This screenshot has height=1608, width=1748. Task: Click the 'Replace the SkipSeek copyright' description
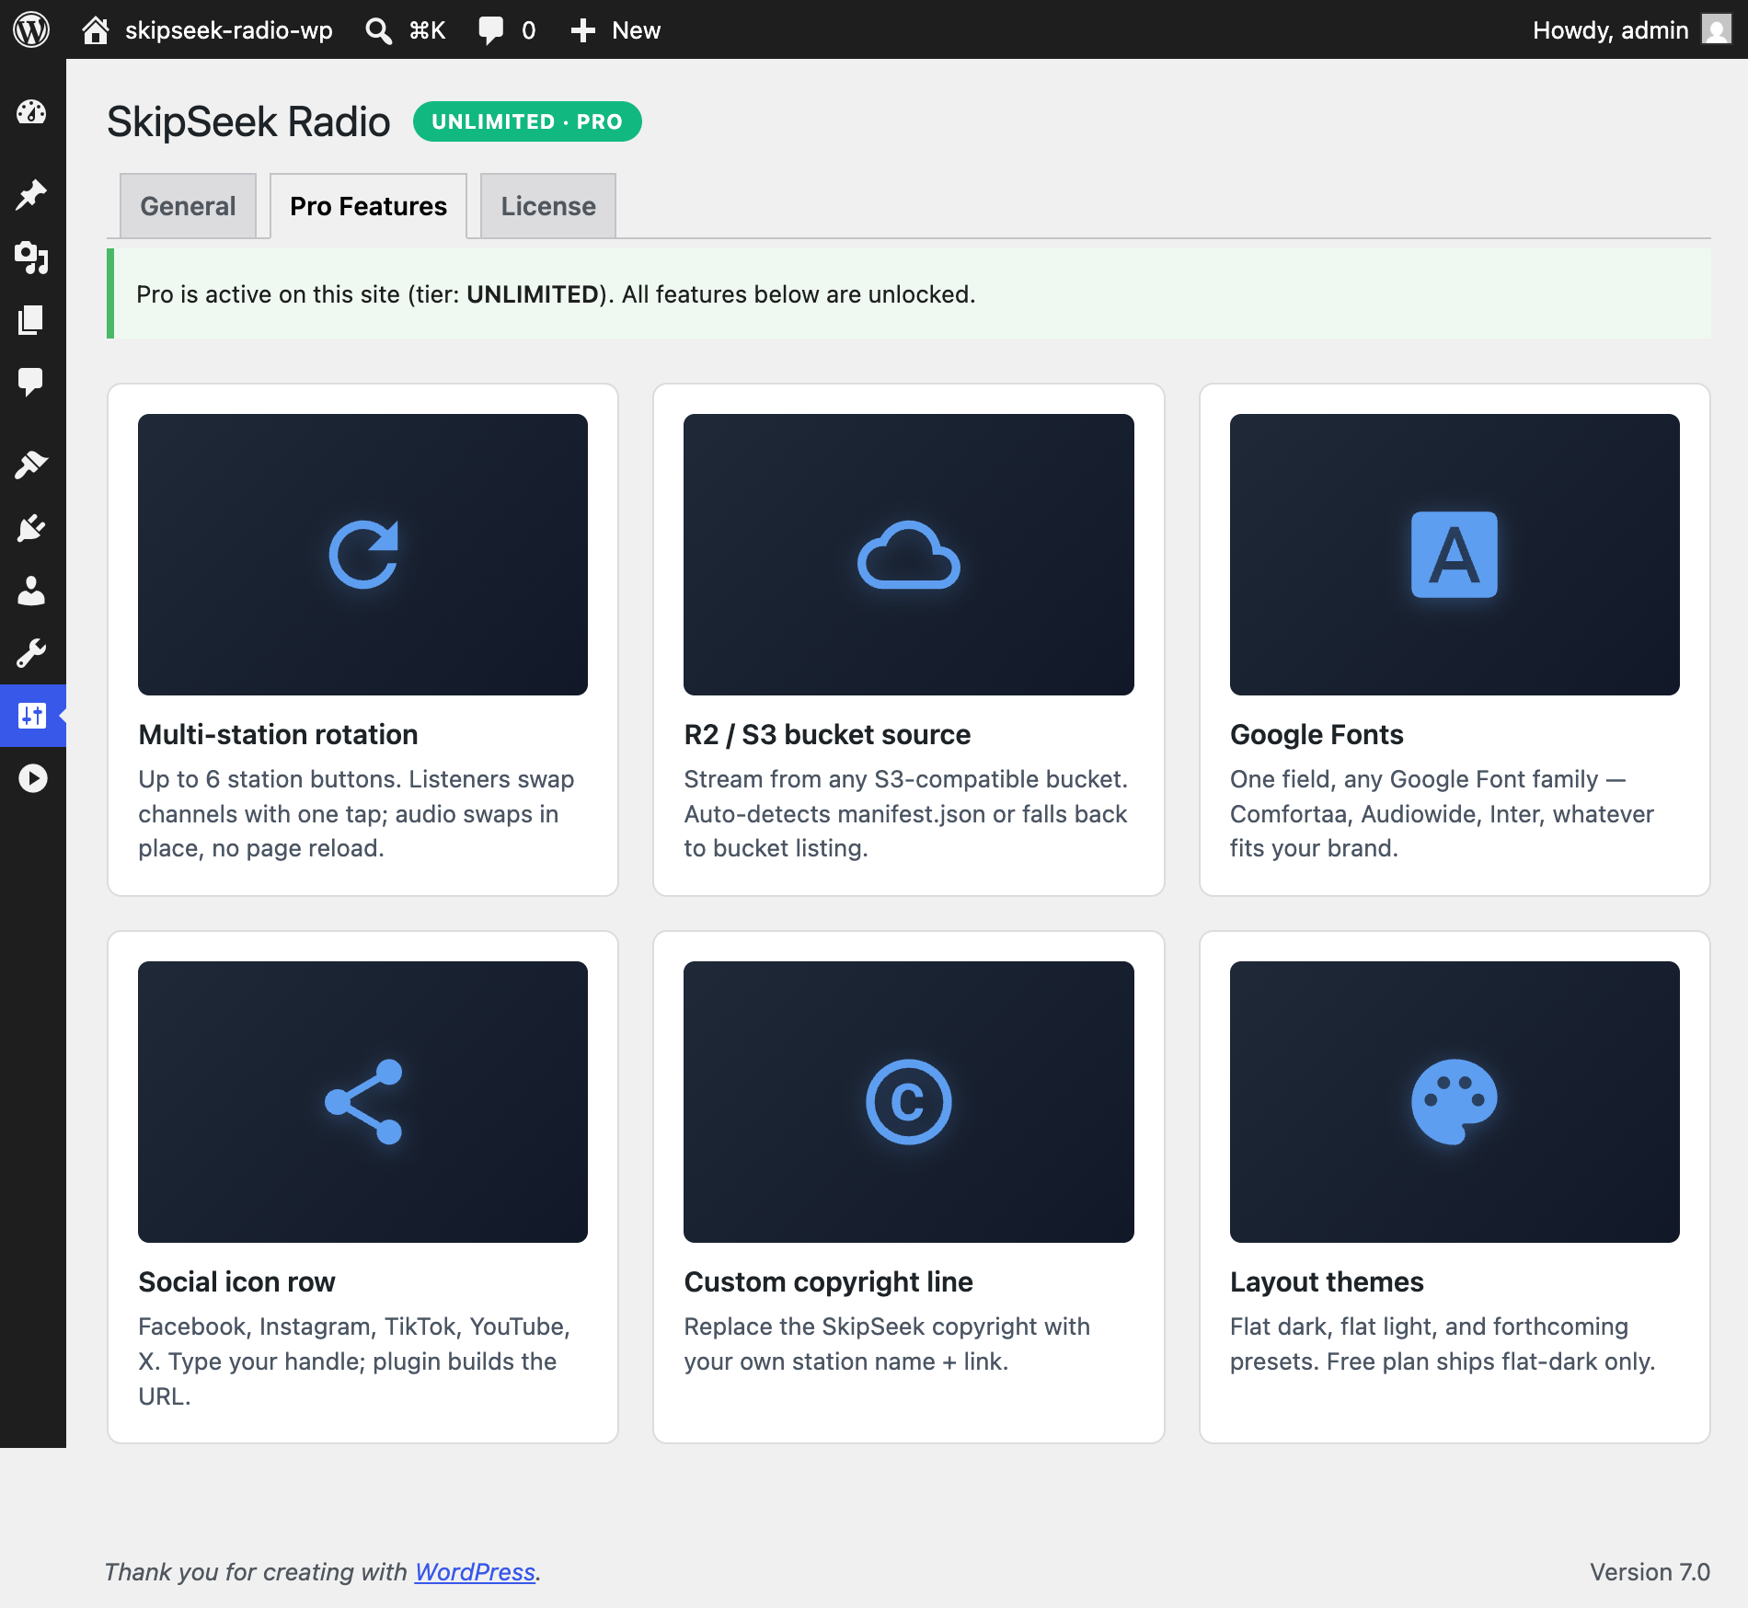pos(888,1344)
